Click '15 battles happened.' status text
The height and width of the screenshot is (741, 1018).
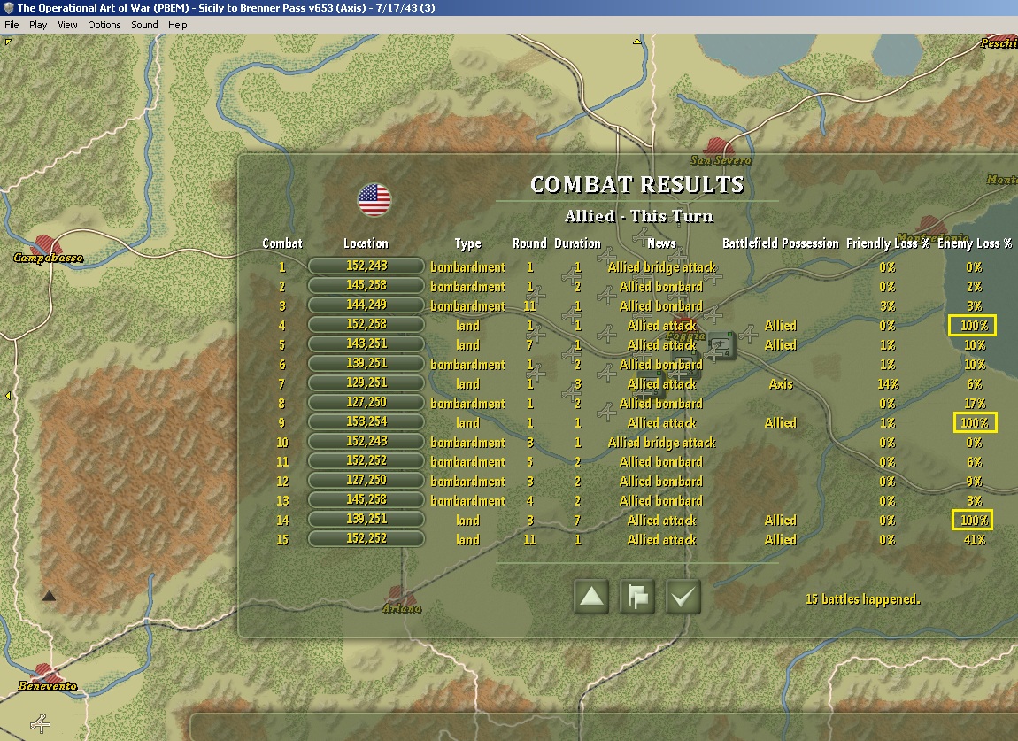(863, 599)
